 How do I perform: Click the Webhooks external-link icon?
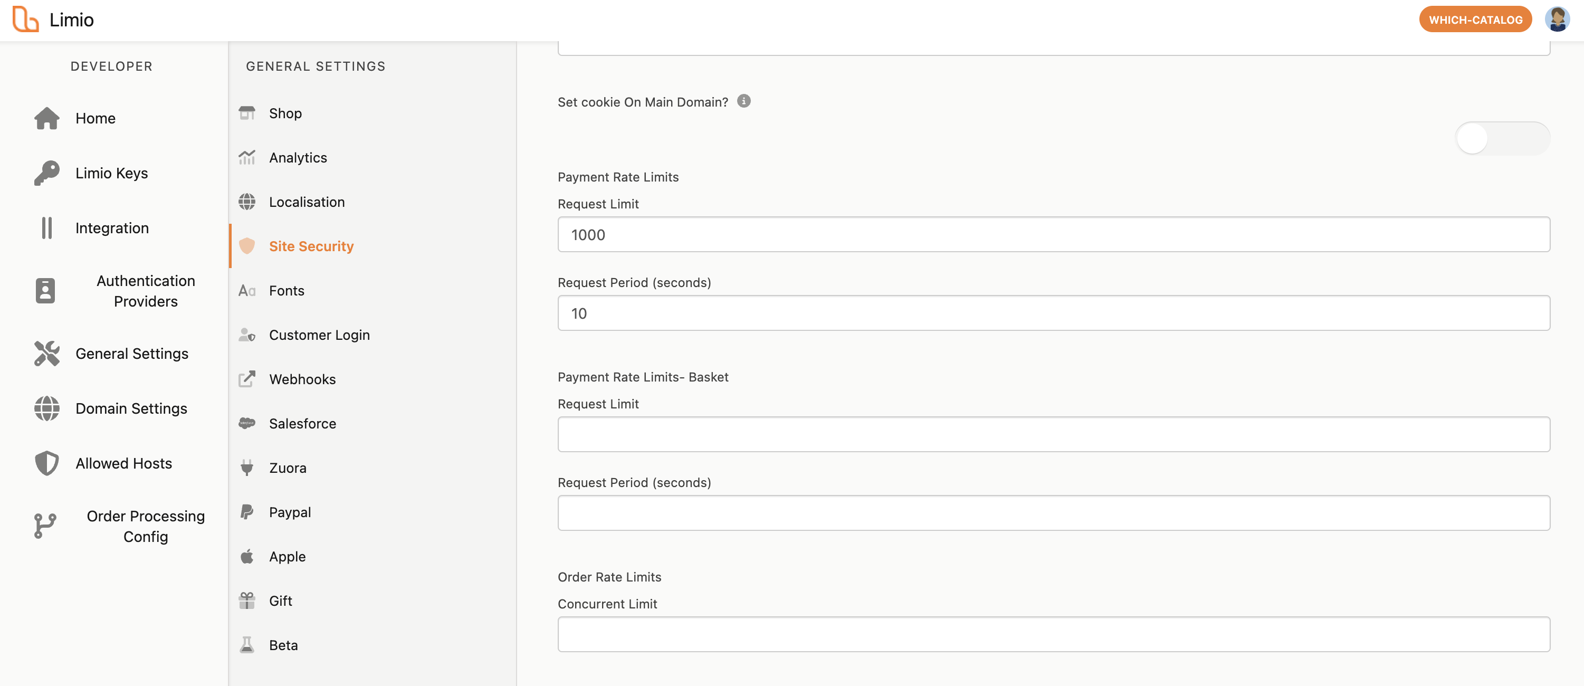[x=246, y=379]
